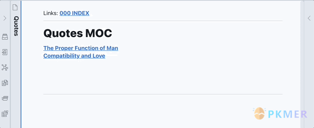Click the document icon above Quotes tab
This screenshot has width=314, height=128.
tap(15, 7)
